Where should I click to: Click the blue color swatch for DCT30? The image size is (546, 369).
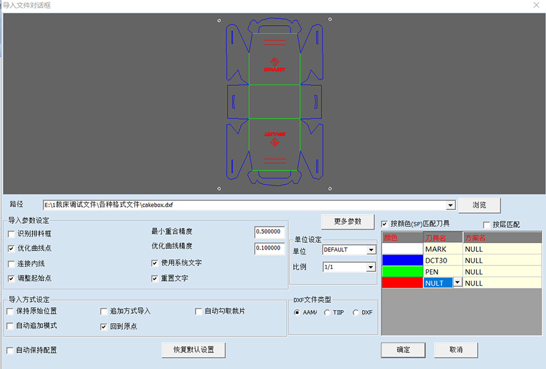pyautogui.click(x=402, y=260)
